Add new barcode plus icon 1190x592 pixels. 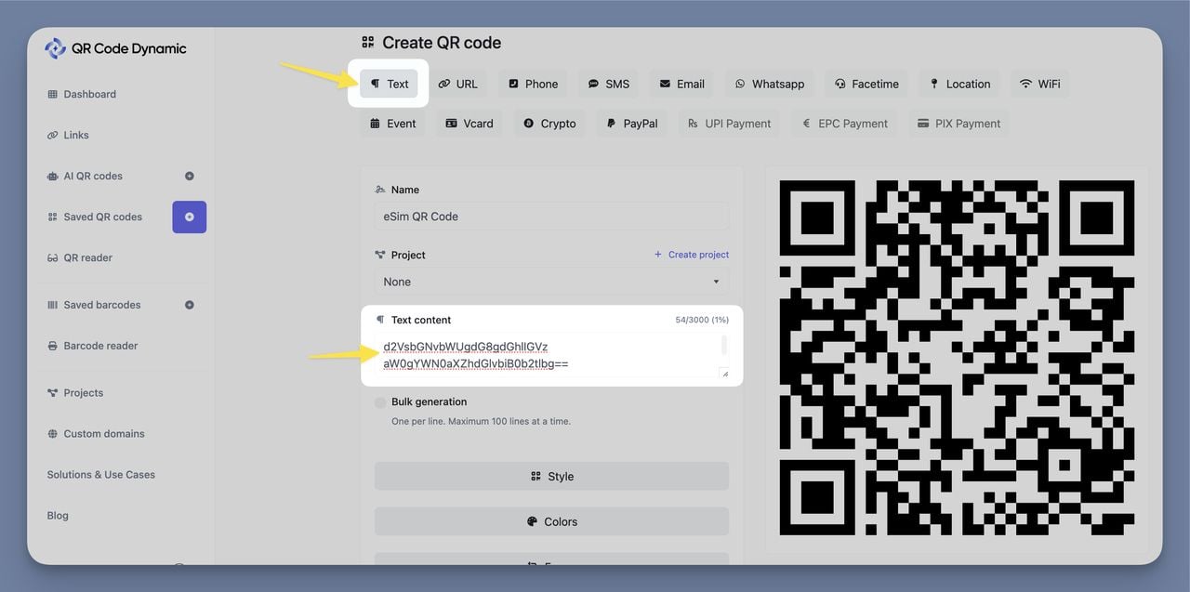point(190,305)
